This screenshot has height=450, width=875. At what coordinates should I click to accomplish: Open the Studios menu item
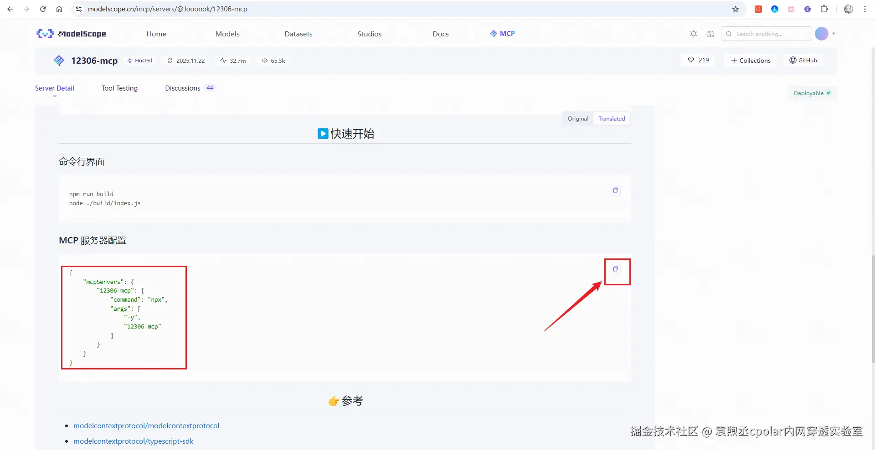tap(370, 34)
